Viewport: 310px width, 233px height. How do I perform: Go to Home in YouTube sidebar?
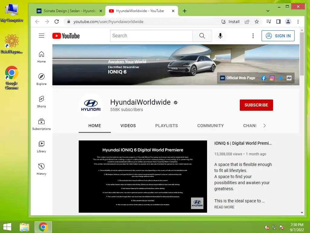(x=41, y=57)
